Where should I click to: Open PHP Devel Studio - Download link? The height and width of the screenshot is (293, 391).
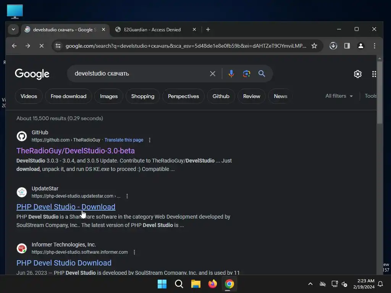[66, 207]
